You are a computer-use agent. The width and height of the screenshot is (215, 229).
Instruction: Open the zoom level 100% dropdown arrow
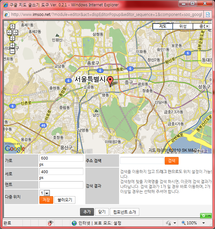click(203, 223)
